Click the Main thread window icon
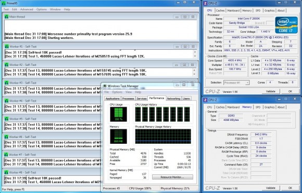 pyautogui.click(x=7, y=17)
